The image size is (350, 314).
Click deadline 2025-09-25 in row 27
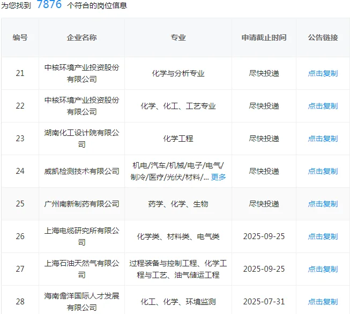point(264,269)
